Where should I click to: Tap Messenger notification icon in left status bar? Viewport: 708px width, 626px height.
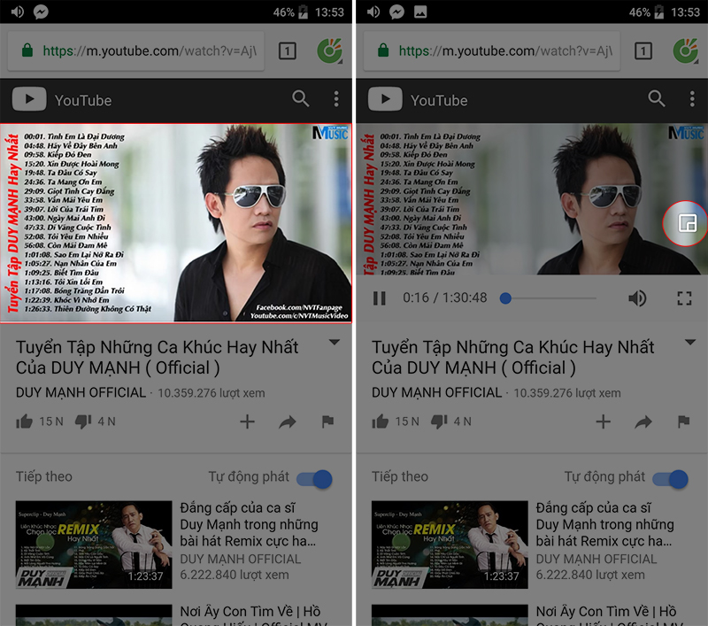(x=41, y=12)
